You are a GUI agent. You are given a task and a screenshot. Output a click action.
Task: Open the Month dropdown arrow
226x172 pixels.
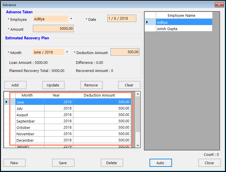[67, 52]
